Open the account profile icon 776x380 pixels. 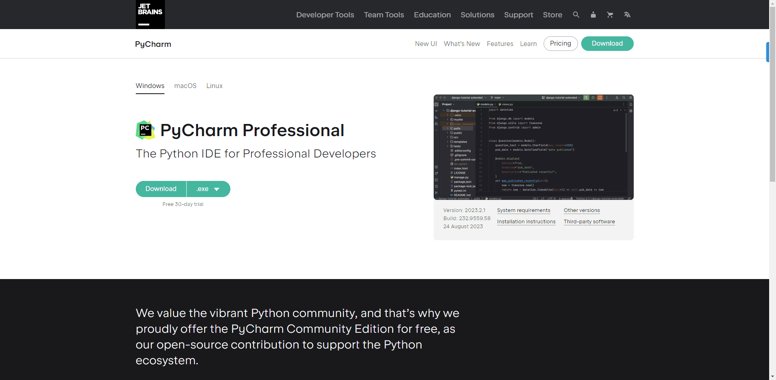point(593,15)
